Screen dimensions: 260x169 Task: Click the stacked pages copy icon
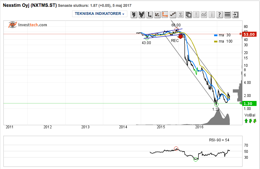pyautogui.click(x=189, y=15)
